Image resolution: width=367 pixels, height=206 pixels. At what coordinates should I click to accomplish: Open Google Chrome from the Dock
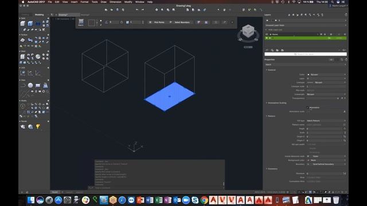[x=204, y=200]
